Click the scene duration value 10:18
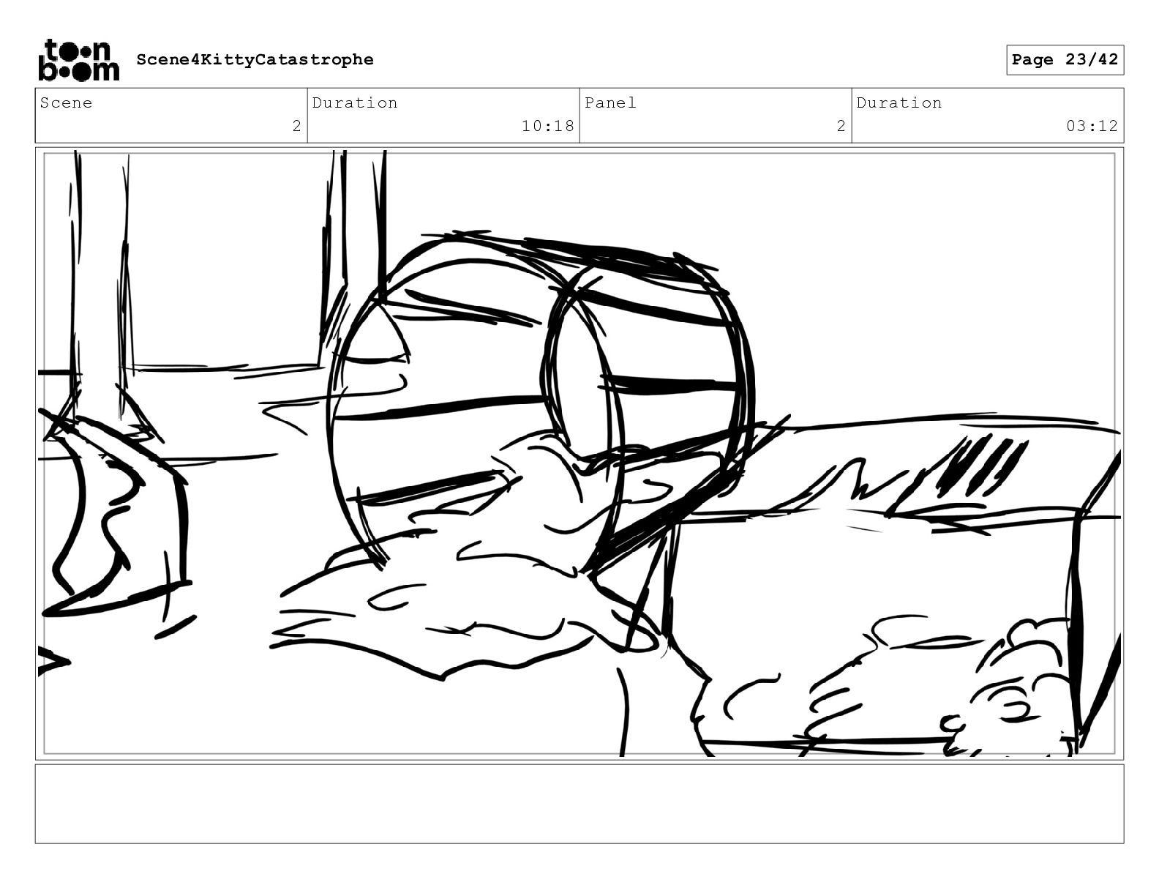 pyautogui.click(x=548, y=126)
